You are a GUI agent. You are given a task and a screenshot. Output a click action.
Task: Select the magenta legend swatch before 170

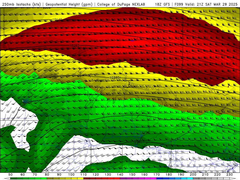pos(154,178)
